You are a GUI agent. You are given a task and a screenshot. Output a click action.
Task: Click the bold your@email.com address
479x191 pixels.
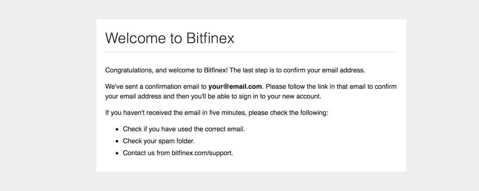coord(235,87)
